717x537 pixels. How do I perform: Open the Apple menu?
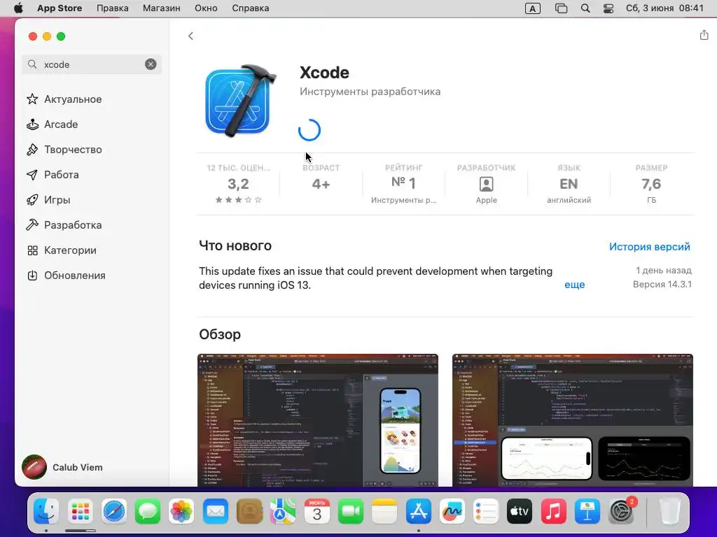[18, 8]
